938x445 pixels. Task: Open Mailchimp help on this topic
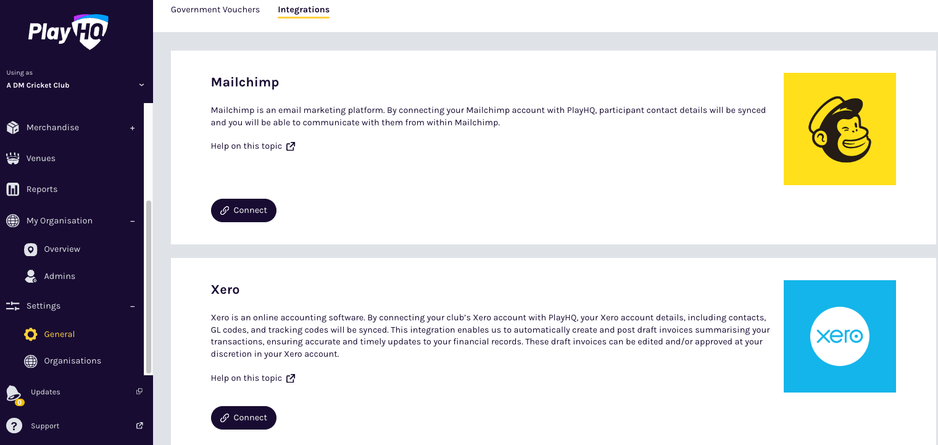click(253, 146)
